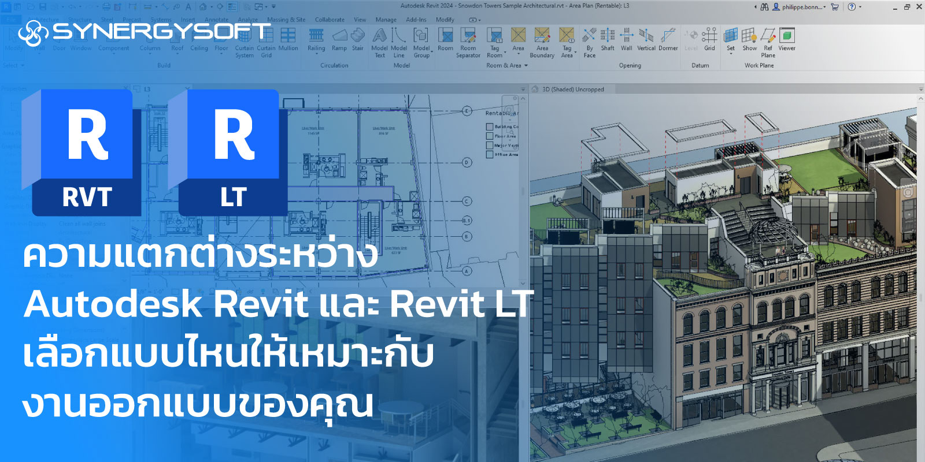Expand the Room & Area panel dropdown

click(526, 66)
